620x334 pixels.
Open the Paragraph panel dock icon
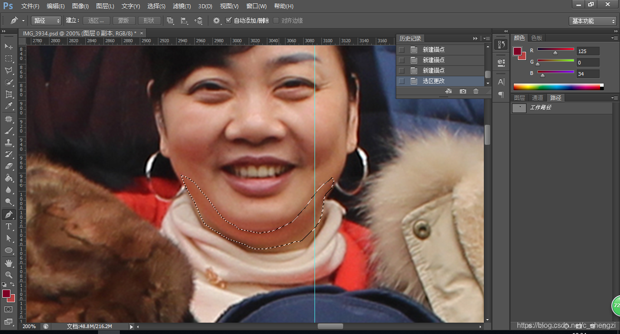click(501, 94)
